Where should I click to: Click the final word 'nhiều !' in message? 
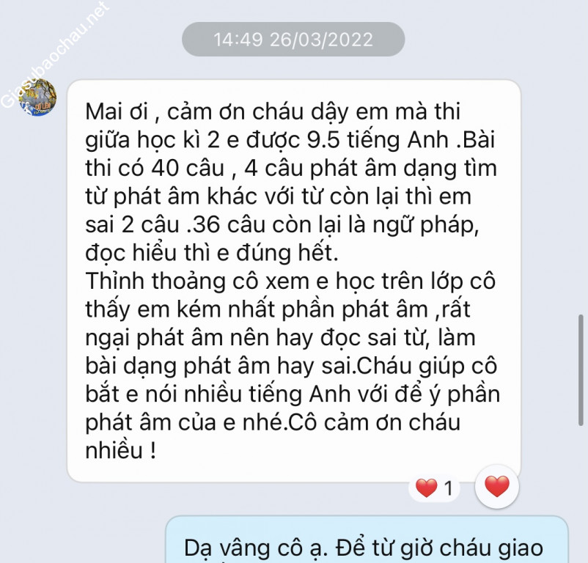coord(121,451)
